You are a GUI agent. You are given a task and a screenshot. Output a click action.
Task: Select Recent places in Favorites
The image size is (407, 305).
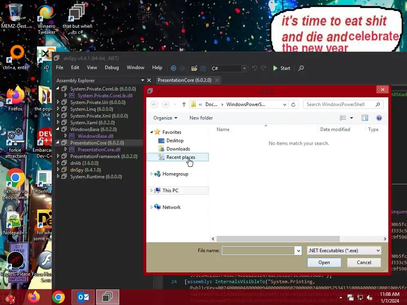click(178, 157)
